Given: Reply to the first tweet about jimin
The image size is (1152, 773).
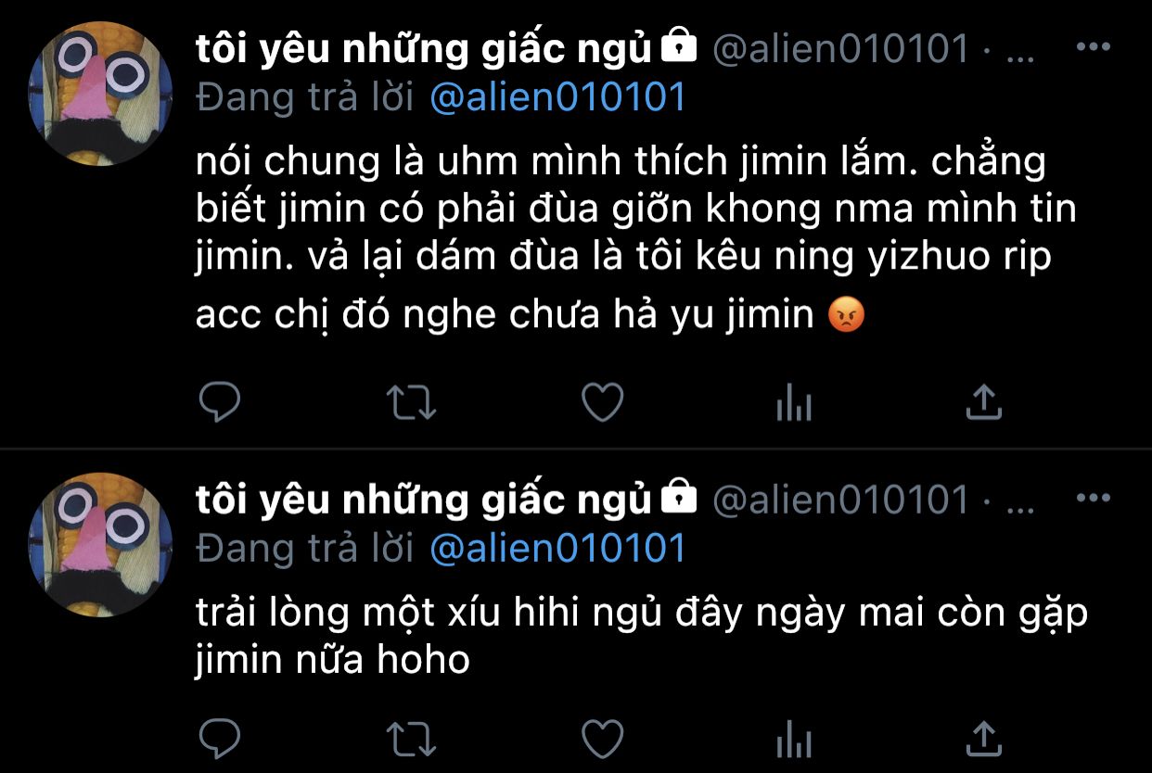Looking at the screenshot, I should click(220, 403).
